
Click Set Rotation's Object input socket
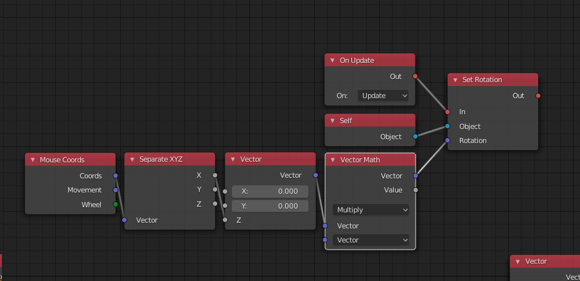[448, 126]
